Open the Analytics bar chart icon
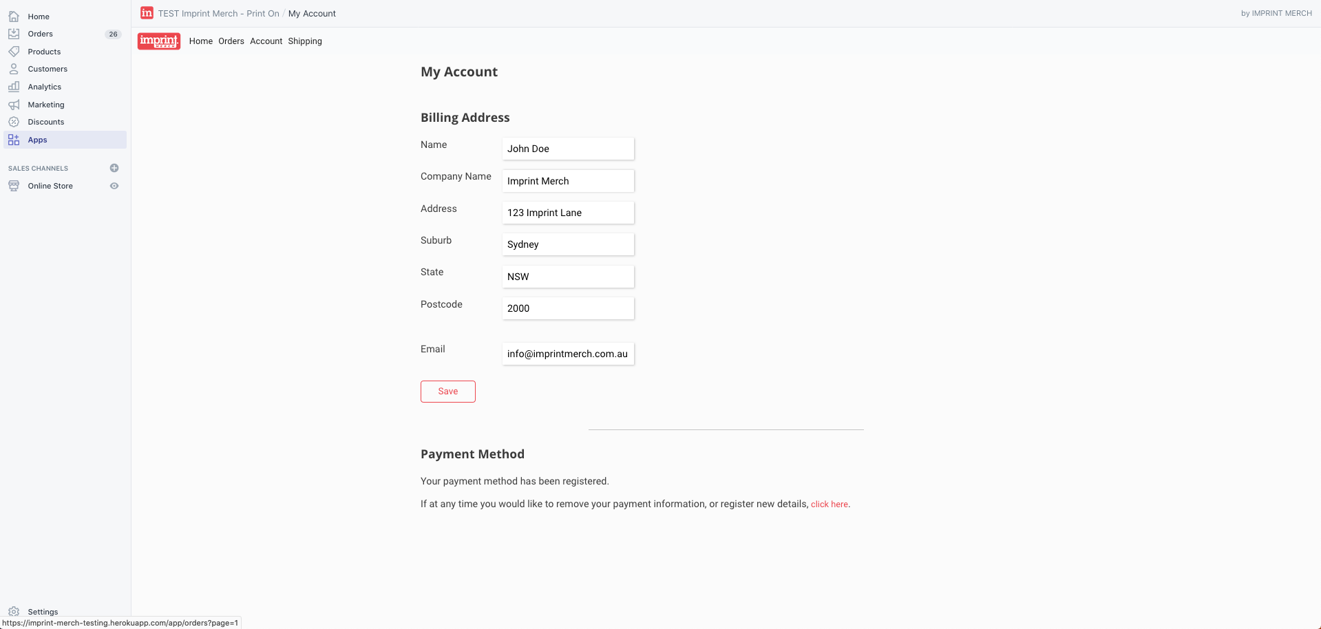Viewport: 1321px width, 629px height. (x=14, y=87)
